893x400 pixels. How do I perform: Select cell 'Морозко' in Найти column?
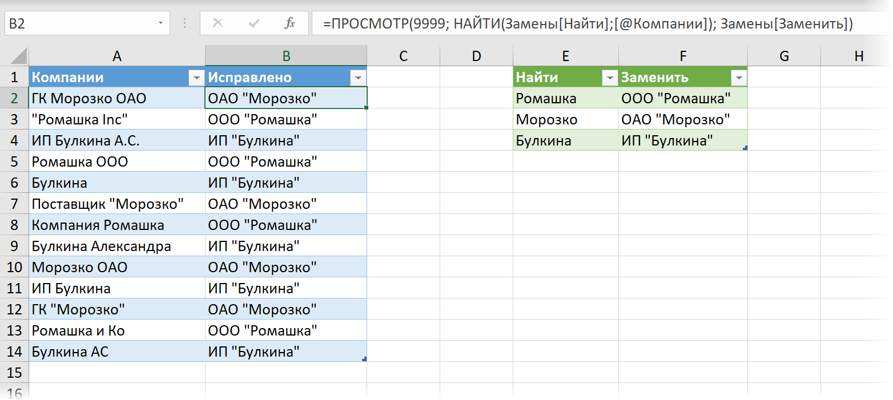coord(565,119)
